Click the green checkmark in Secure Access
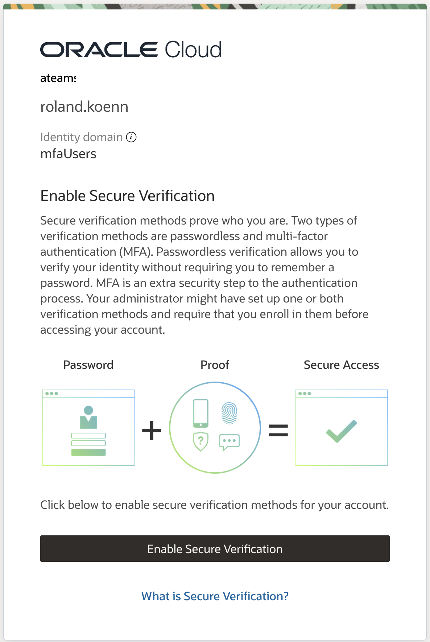430x642 pixels. point(341,431)
